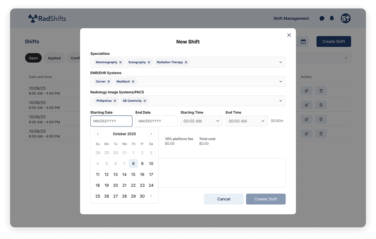Image resolution: width=376 pixels, height=239 pixels.
Task: Delete the top shift using trash icon
Action: click(x=321, y=91)
